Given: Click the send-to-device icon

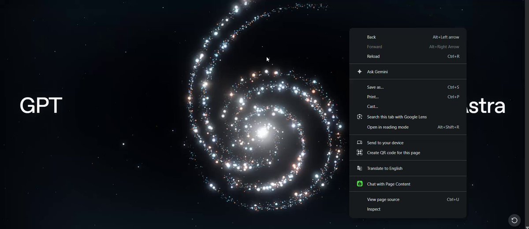Looking at the screenshot, I should pyautogui.click(x=359, y=143).
